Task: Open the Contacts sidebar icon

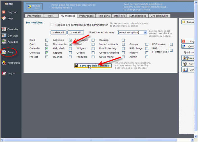Action: [x=4, y=35]
